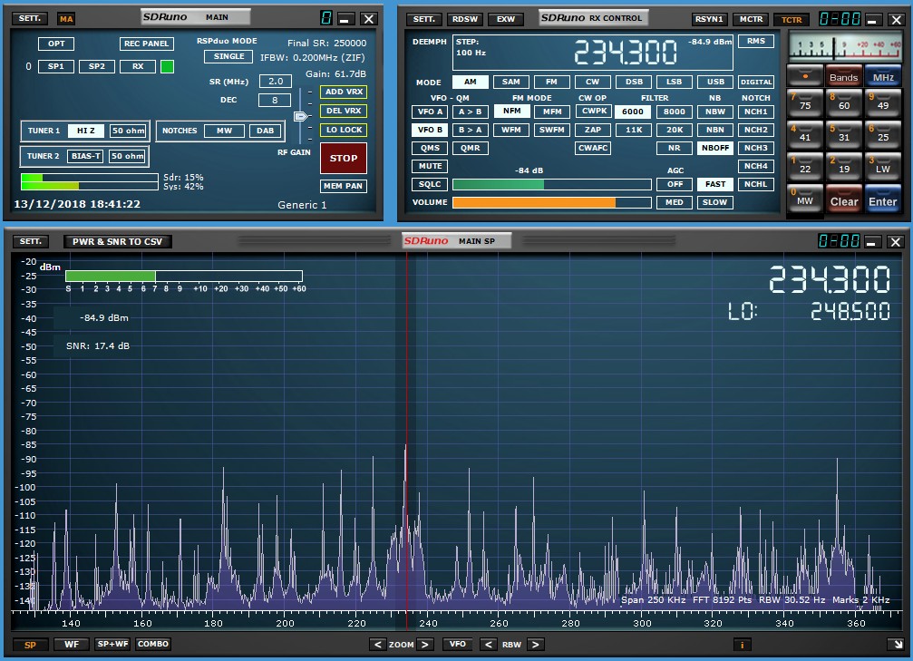Select the 6000 Hz filter width

click(x=633, y=112)
